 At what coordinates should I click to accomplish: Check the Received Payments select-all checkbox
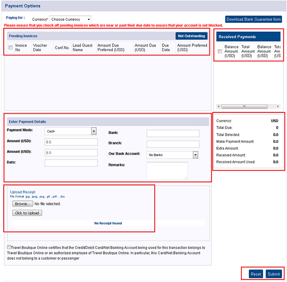(220, 51)
